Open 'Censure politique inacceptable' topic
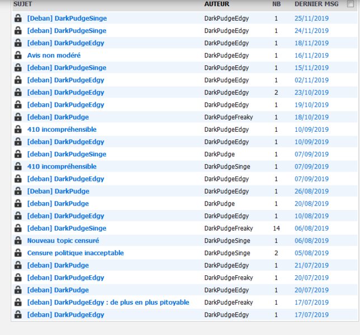360x335 pixels. pyautogui.click(x=75, y=253)
